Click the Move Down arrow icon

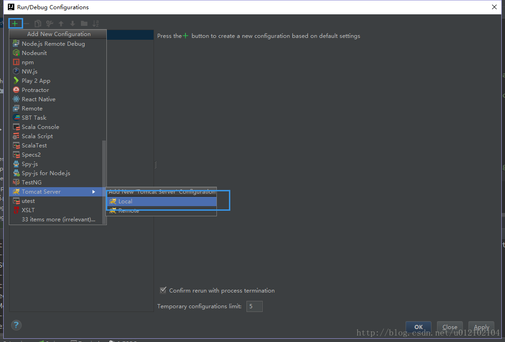coord(73,24)
